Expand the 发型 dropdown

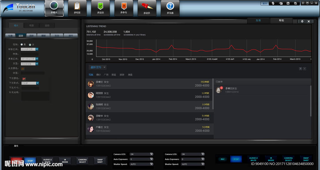[37, 64]
